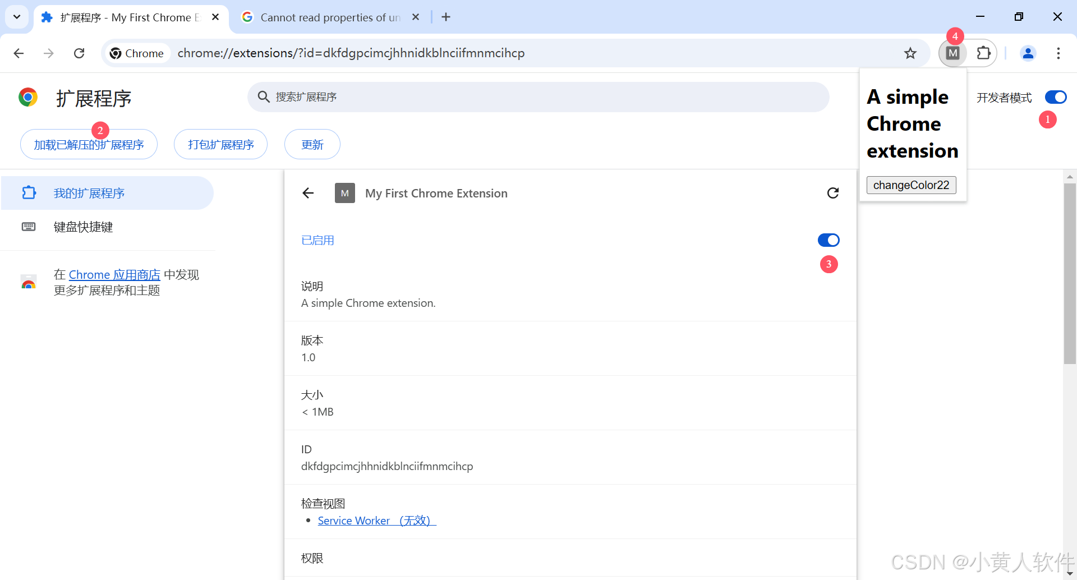This screenshot has width=1077, height=580.
Task: Click 加载已解压的扩展程序 button
Action: click(89, 145)
